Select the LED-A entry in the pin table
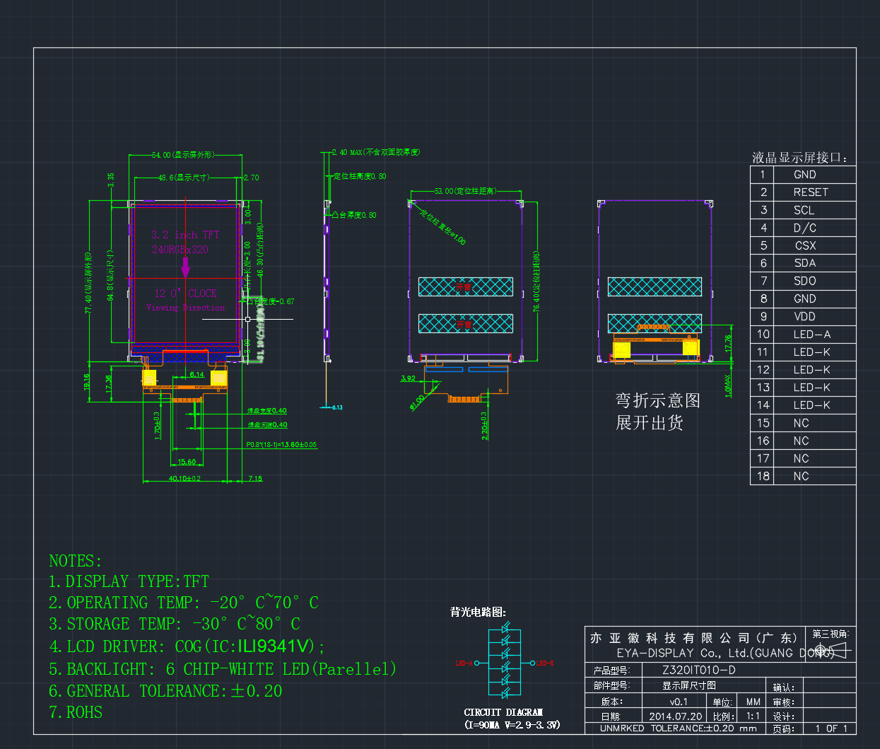The width and height of the screenshot is (880, 749). click(x=811, y=334)
